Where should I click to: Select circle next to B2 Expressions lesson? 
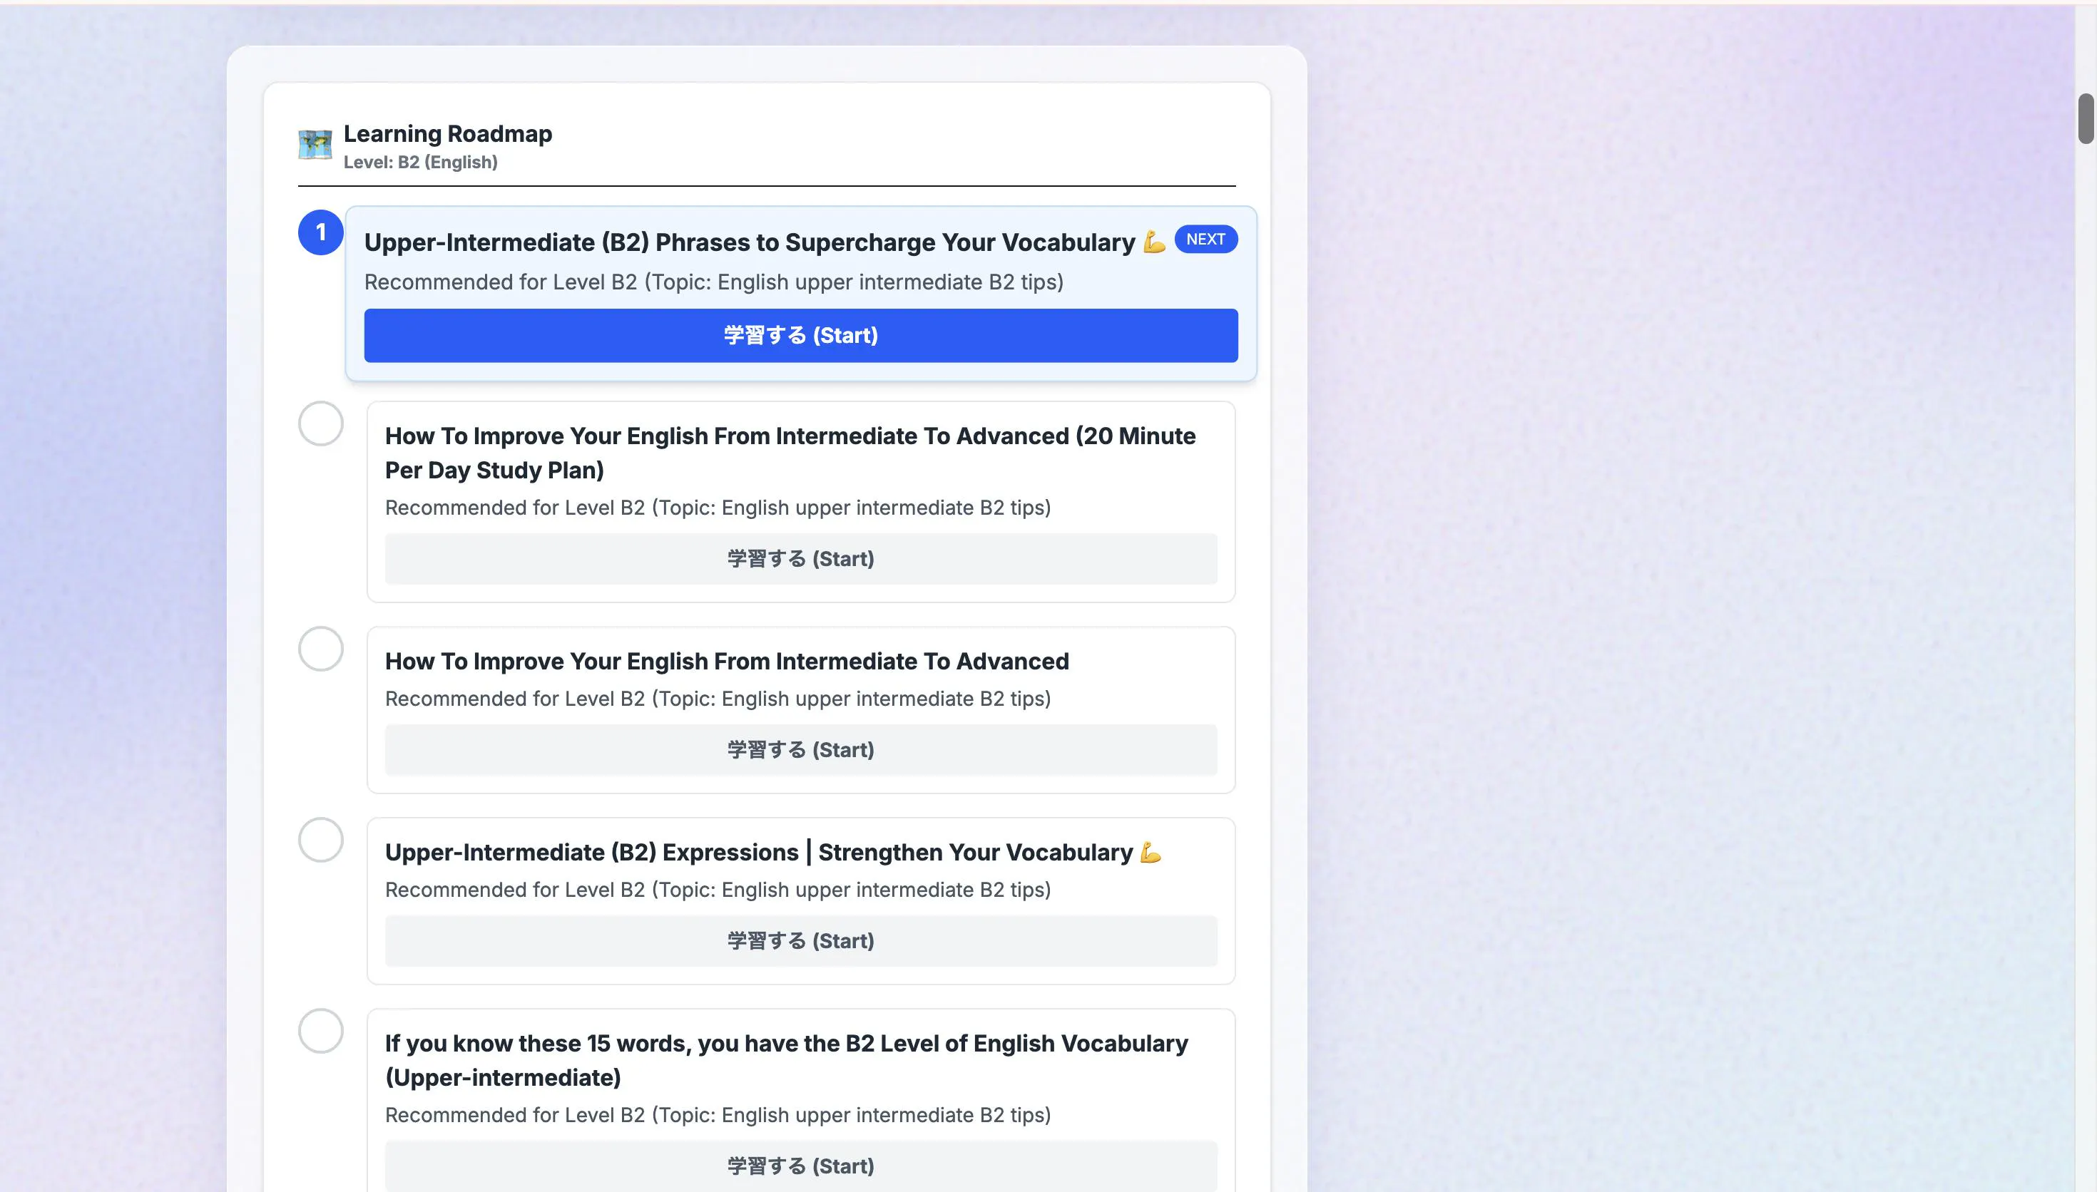320,839
